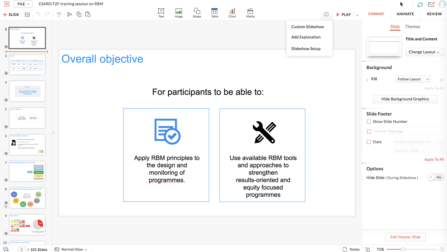Viewport: 447px width, 252px height.
Task: Add a new slide with the SLIDE button
Action: [11, 15]
